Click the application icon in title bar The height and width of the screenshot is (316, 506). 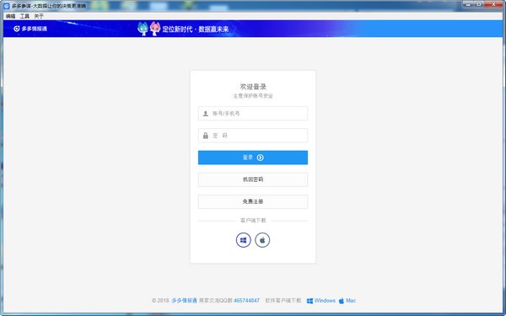7,6
